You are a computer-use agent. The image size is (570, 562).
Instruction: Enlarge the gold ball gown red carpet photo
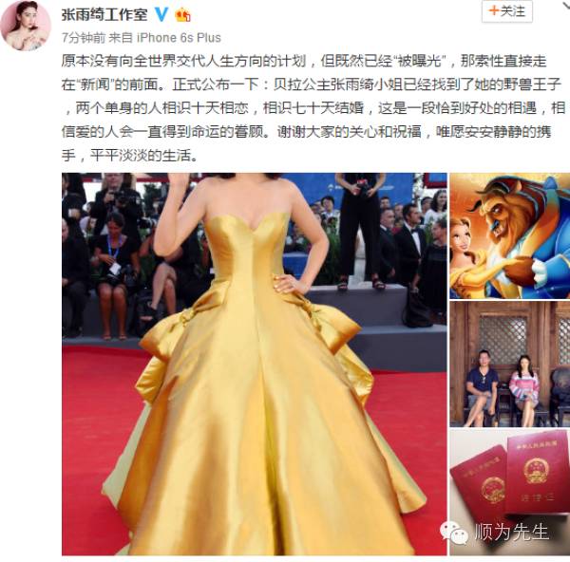click(x=254, y=364)
